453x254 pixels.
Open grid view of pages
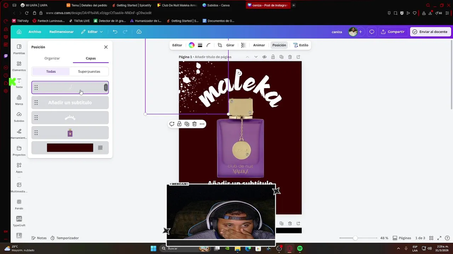[432, 238]
